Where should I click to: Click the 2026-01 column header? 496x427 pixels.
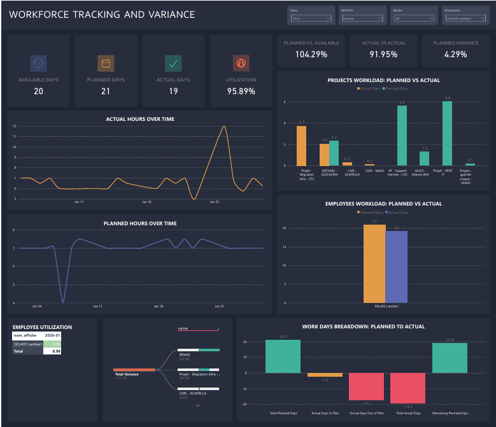[52, 335]
